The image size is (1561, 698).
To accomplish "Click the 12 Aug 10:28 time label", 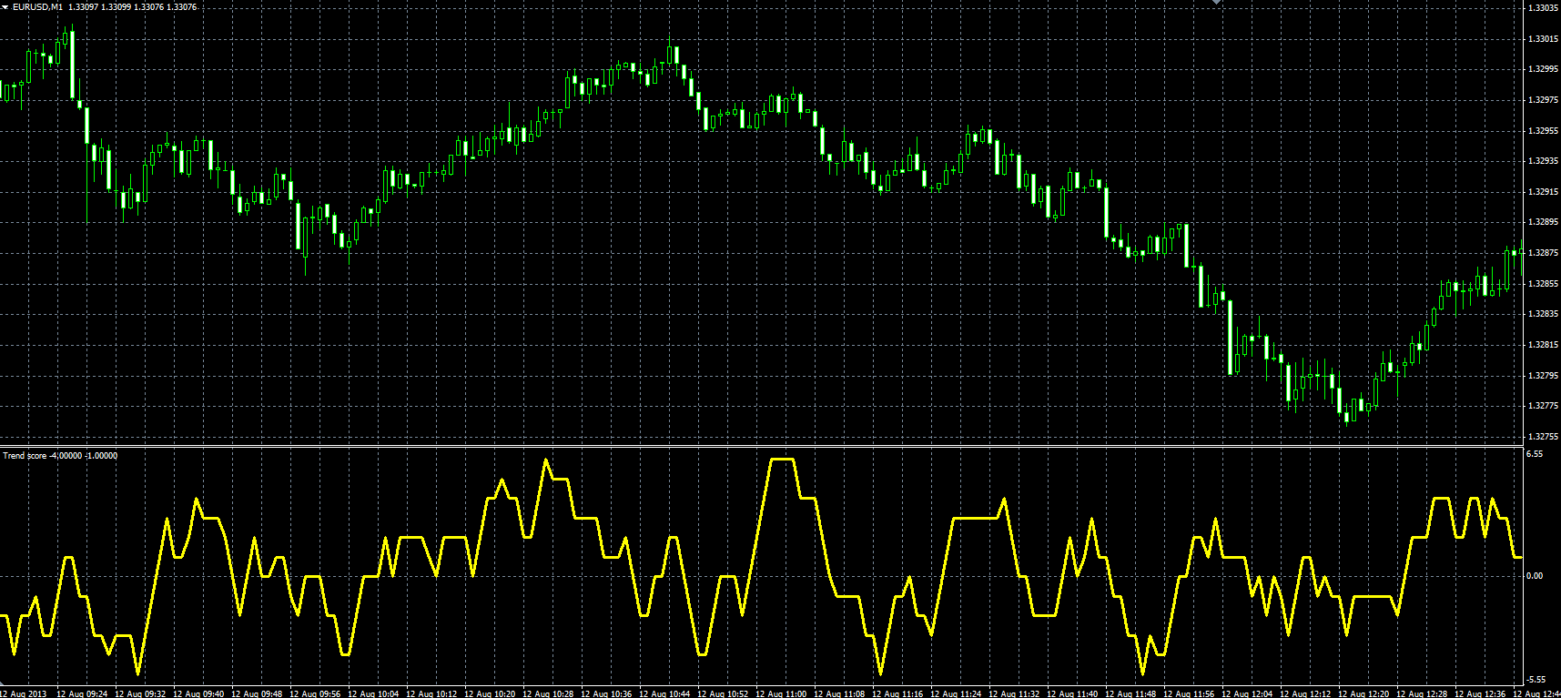I will (548, 693).
